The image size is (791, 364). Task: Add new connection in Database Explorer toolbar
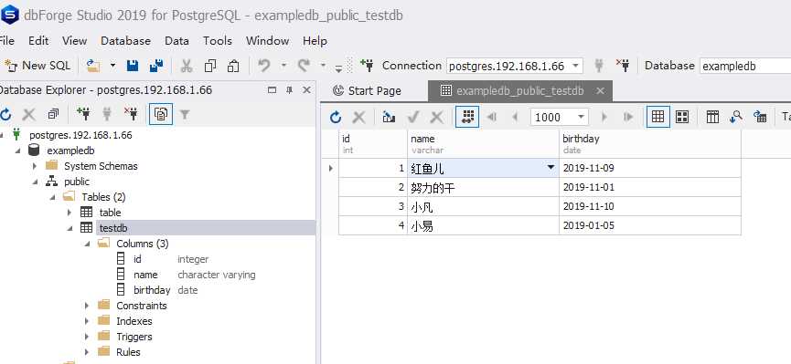83,114
